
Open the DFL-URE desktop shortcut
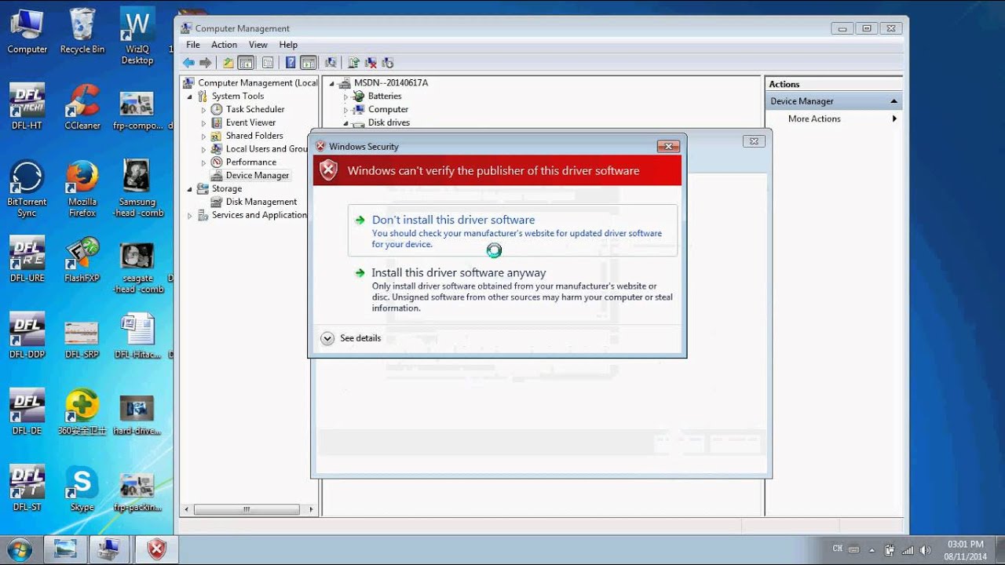pyautogui.click(x=27, y=260)
